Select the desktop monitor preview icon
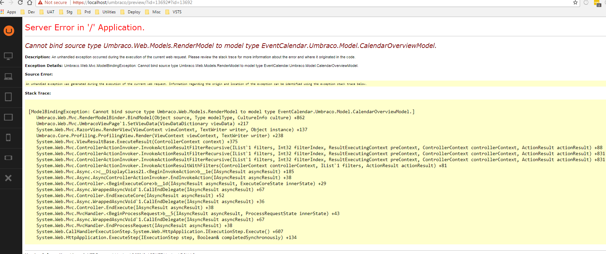This screenshot has height=254, width=606. coord(8,56)
